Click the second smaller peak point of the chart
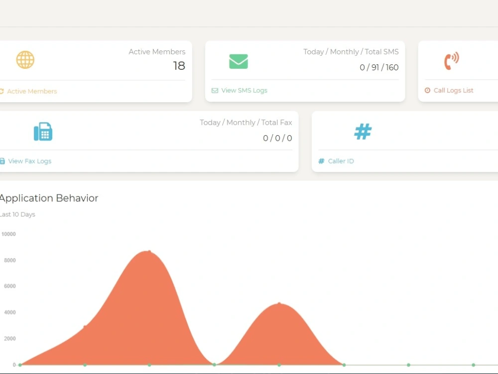Viewport: 498px width, 374px height. (279, 304)
